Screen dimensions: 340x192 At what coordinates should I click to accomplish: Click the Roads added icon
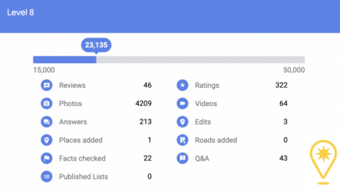click(x=182, y=140)
